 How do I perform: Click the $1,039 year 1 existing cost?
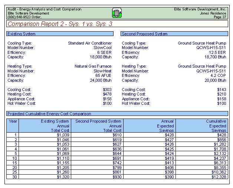63,135
